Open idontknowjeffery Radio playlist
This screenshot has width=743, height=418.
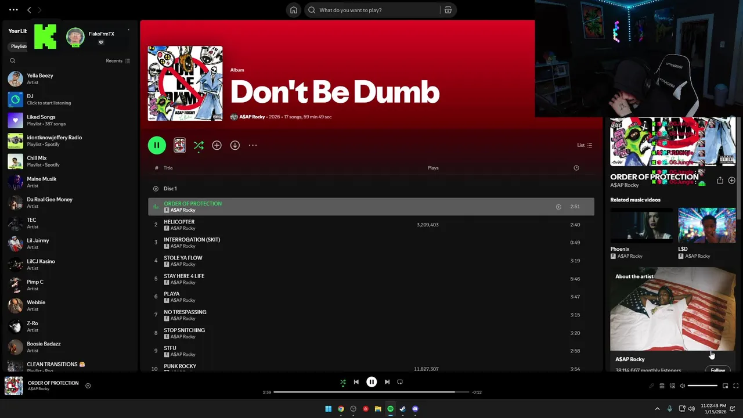click(70, 140)
